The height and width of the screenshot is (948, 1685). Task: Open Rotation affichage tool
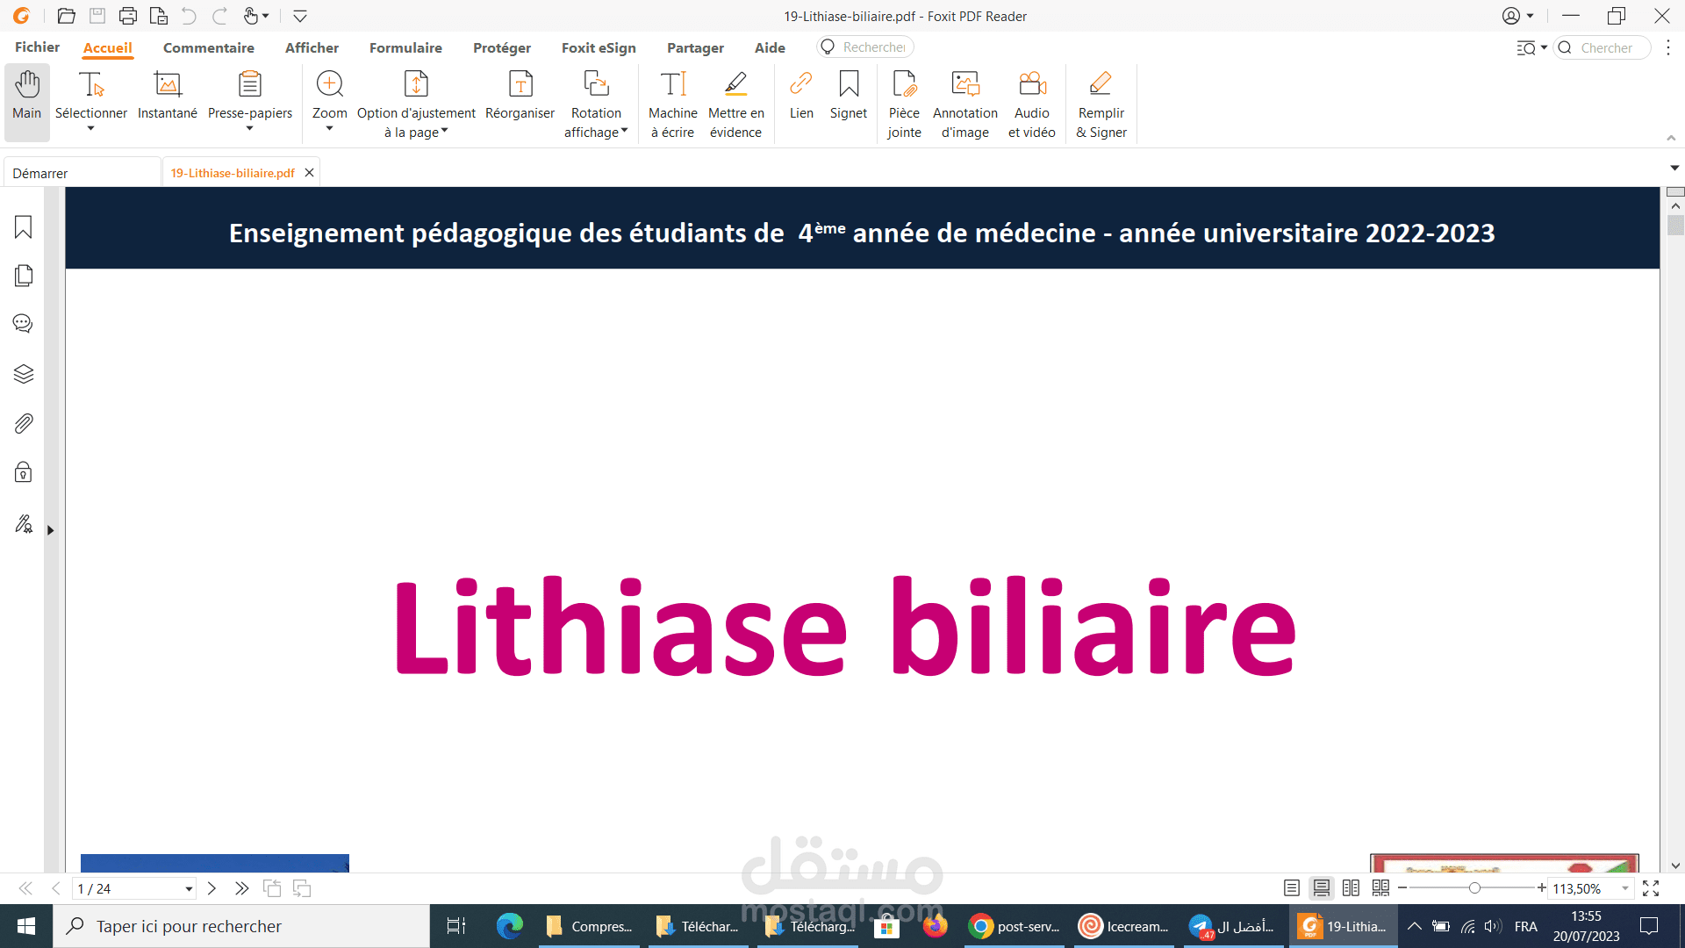click(596, 104)
